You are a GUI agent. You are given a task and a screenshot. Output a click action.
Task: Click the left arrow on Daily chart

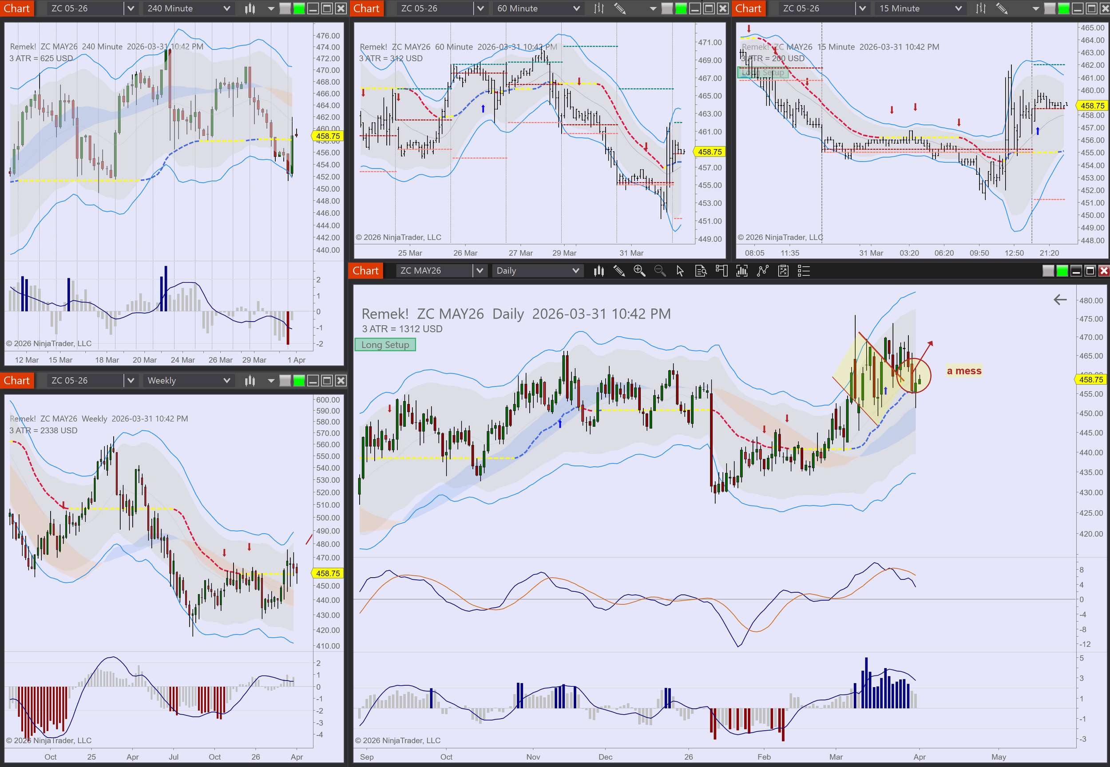1060,300
